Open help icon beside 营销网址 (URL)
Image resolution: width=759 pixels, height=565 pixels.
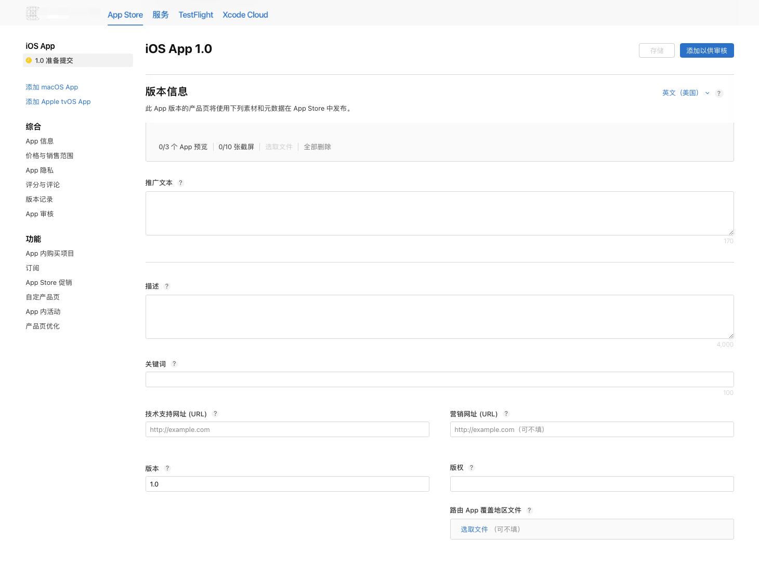point(506,414)
